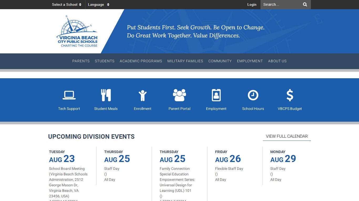
Task: Open the Parents menu
Action: tap(81, 61)
